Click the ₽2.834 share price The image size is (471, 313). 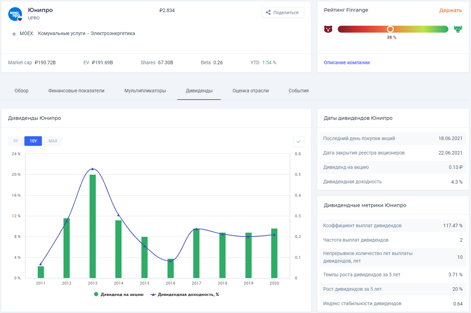pos(167,11)
